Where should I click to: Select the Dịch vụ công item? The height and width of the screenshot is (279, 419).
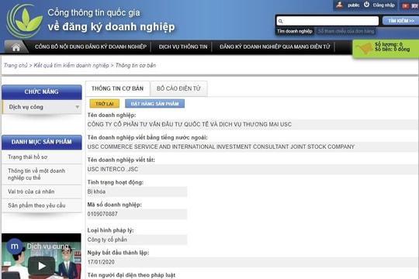42,107
